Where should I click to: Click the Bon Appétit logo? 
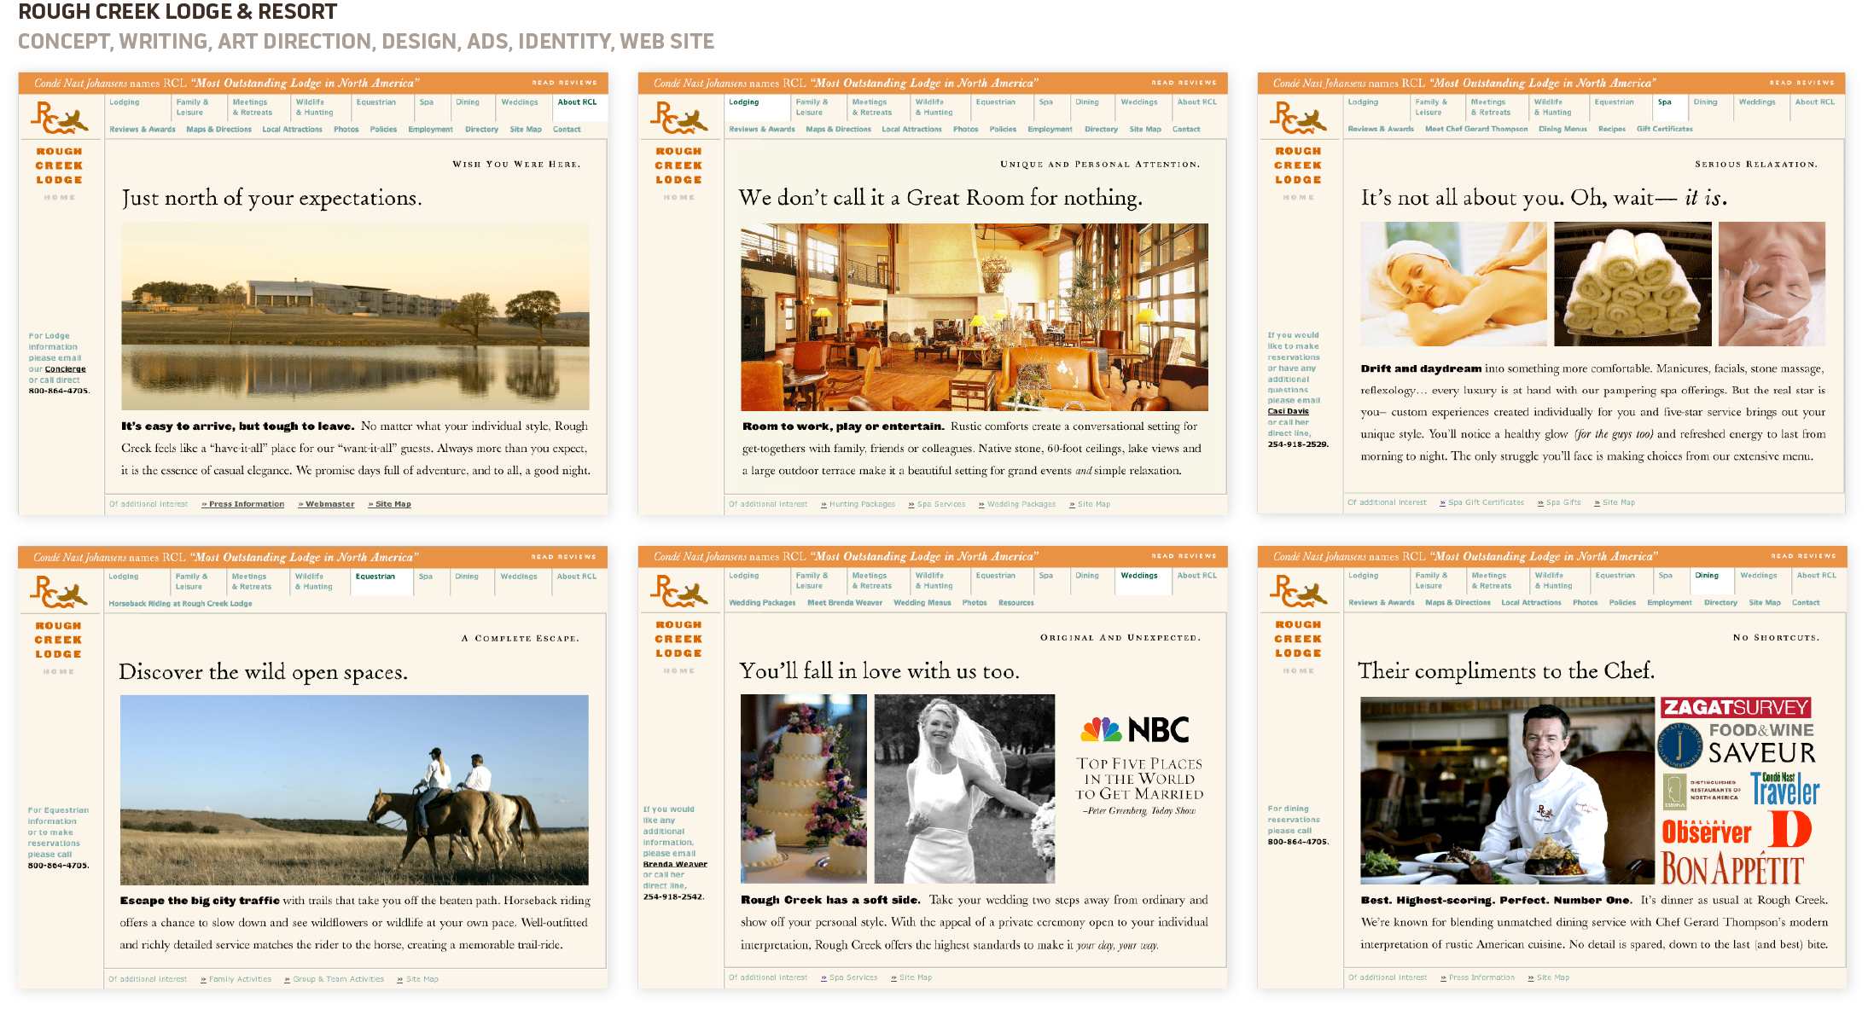tap(1732, 870)
